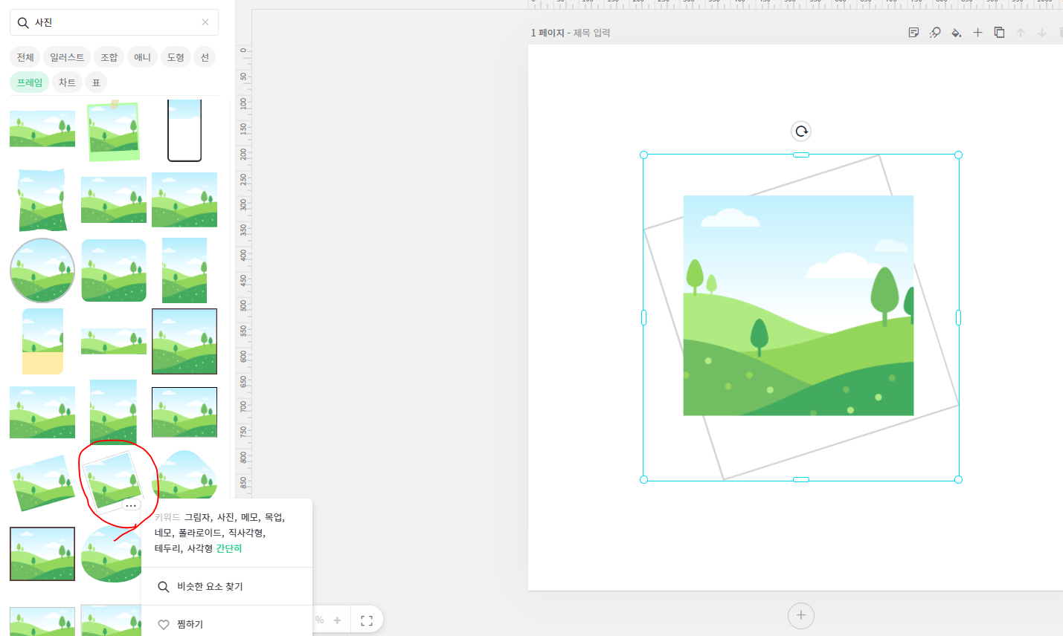The height and width of the screenshot is (636, 1063).
Task: Click the page animation effect icon
Action: click(935, 33)
